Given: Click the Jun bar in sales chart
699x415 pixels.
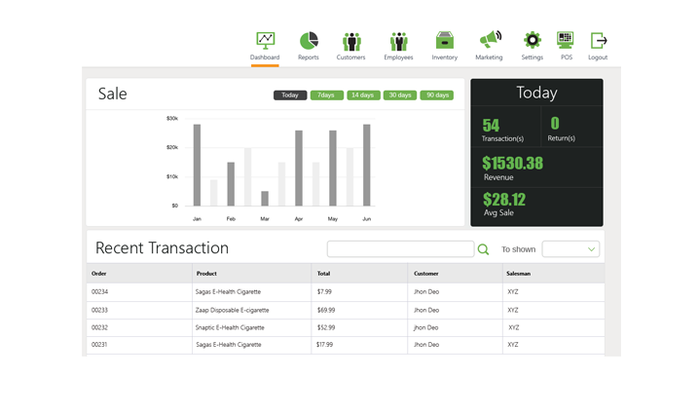Looking at the screenshot, I should tap(366, 165).
